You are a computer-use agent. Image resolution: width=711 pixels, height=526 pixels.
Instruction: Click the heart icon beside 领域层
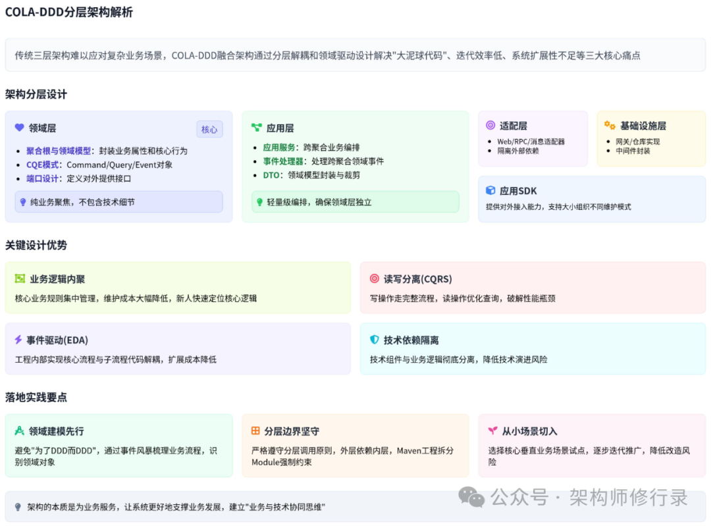point(19,128)
